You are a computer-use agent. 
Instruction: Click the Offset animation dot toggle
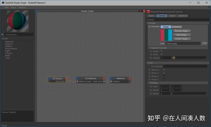(x=151, y=90)
